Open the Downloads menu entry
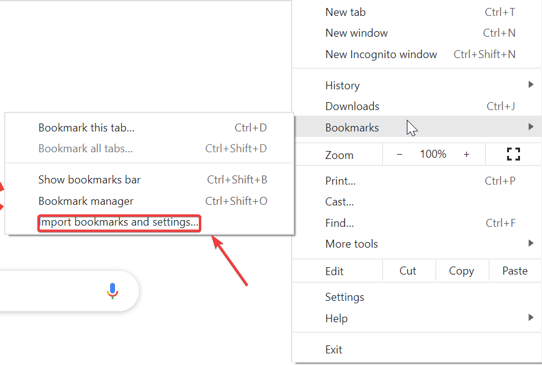This screenshot has width=542, height=365. click(352, 106)
